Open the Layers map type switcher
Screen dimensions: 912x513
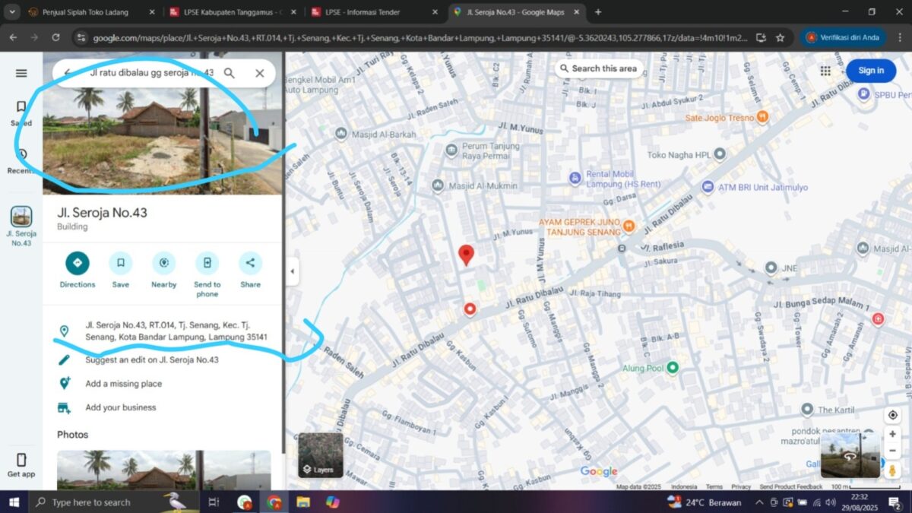coord(320,455)
